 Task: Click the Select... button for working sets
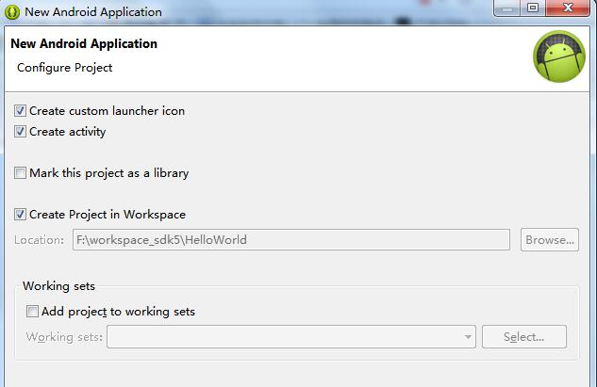524,337
